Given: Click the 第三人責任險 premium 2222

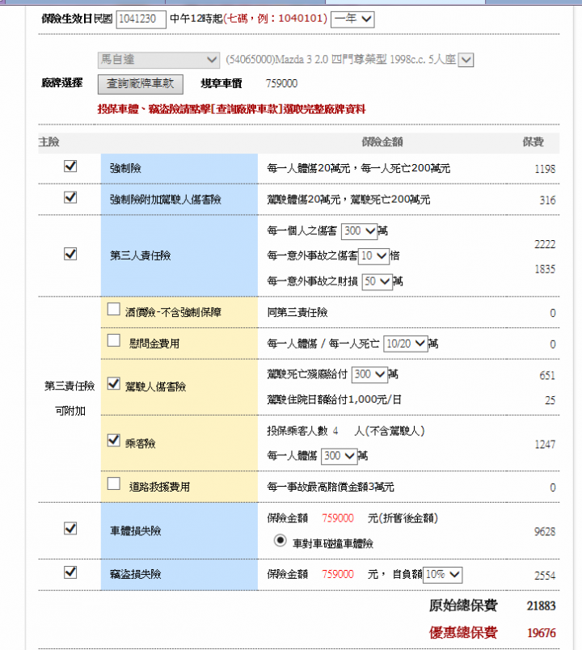Looking at the screenshot, I should pyautogui.click(x=545, y=245).
